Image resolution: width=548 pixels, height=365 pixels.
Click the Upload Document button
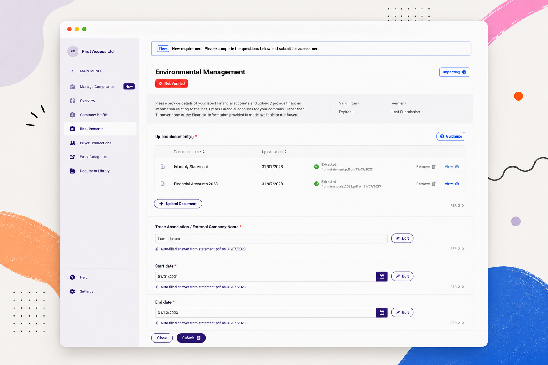coord(178,204)
